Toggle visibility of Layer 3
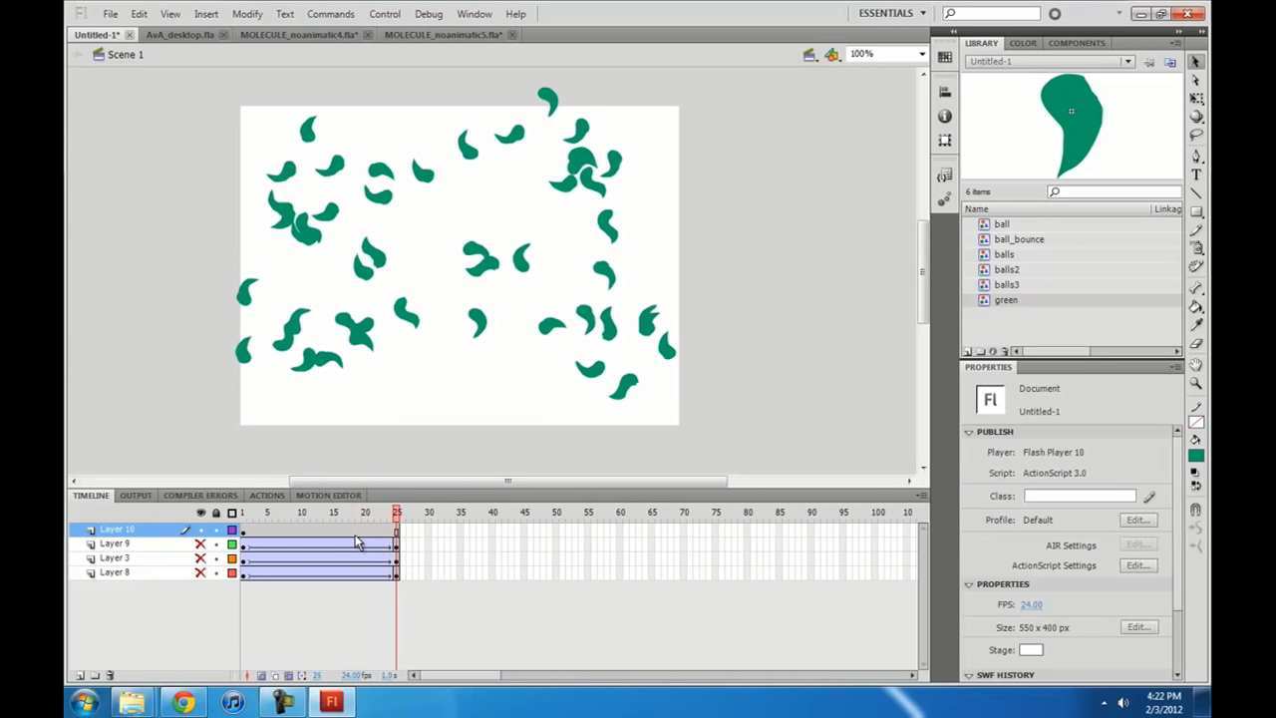Screen dimensions: 1276x718 point(200,558)
